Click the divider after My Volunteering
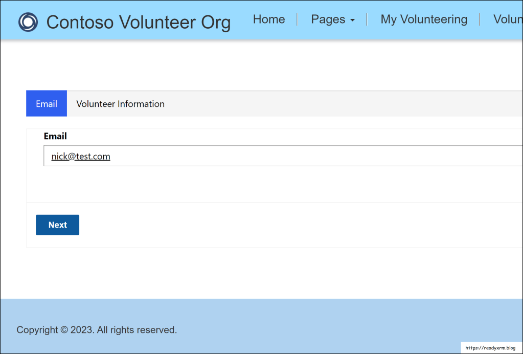The width and height of the screenshot is (523, 354). [480, 19]
